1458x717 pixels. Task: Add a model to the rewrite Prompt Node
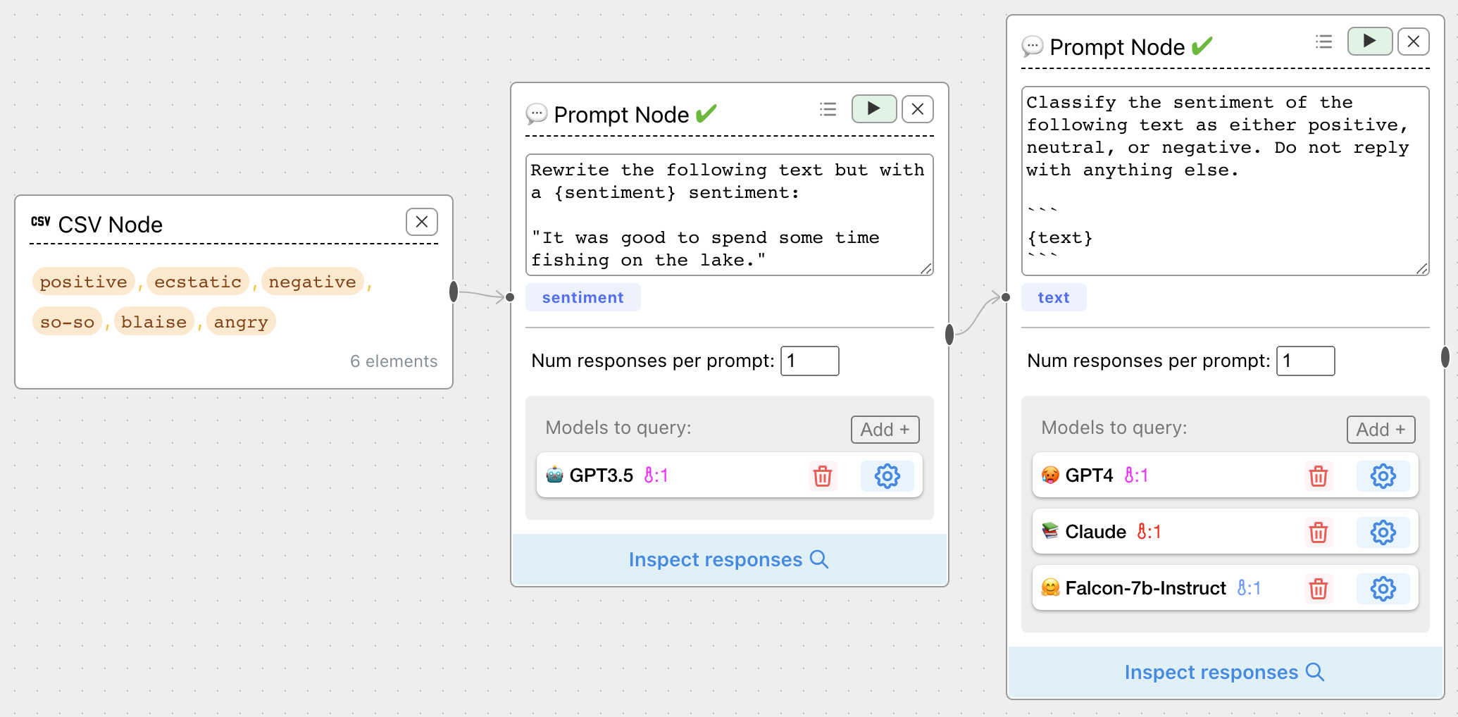(885, 430)
